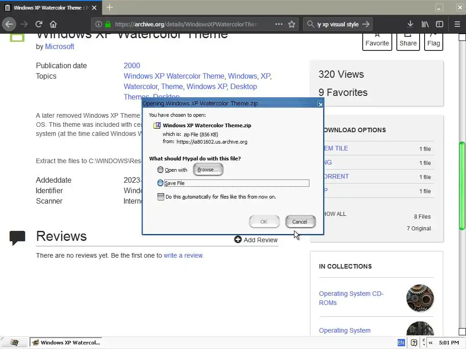Bookmark this page with the star icon

[x=292, y=25]
